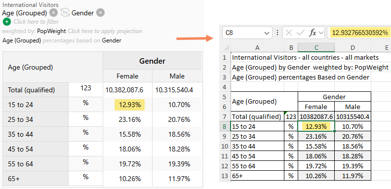Select column A header in Excel
Viewport: 391px width, 189px height.
pyautogui.click(x=258, y=48)
